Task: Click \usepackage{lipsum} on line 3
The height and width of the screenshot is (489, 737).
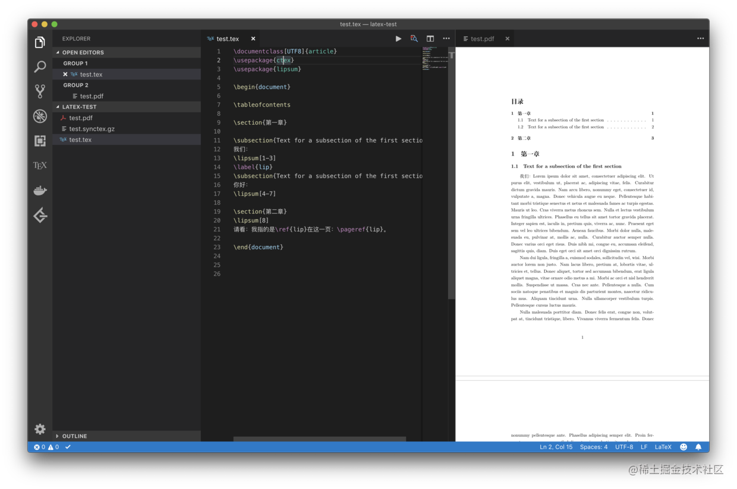Action: (267, 69)
